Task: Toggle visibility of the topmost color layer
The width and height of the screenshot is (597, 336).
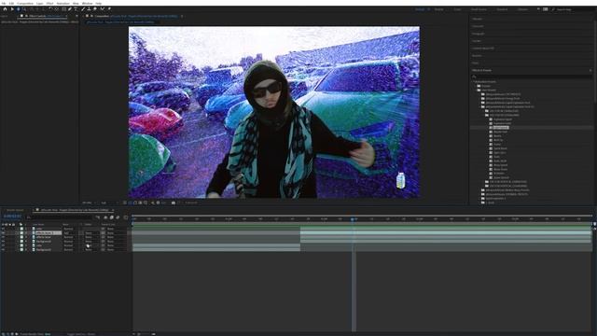Action: pyautogui.click(x=3, y=229)
